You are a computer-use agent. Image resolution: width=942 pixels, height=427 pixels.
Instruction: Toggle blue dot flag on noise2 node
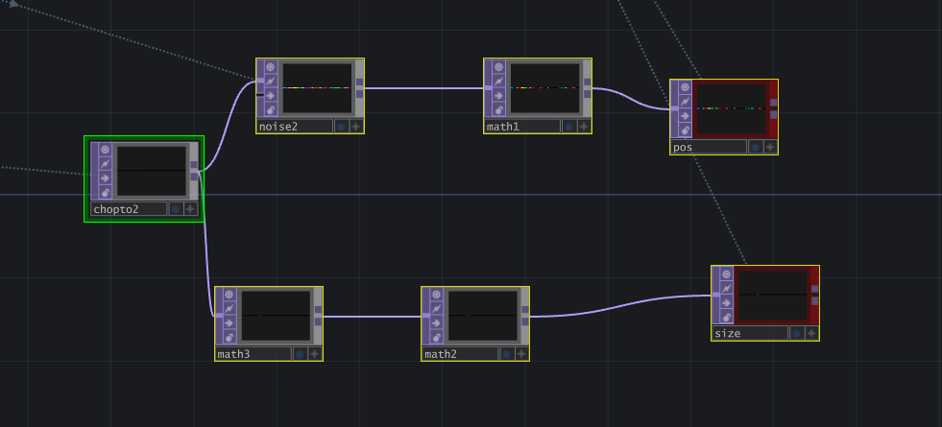(340, 126)
